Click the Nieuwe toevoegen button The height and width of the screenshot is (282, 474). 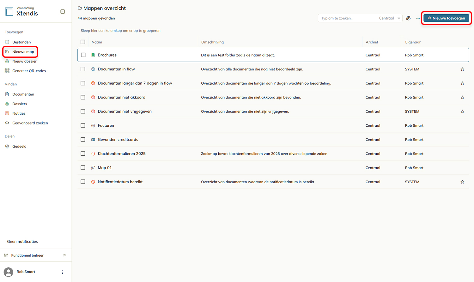[446, 18]
